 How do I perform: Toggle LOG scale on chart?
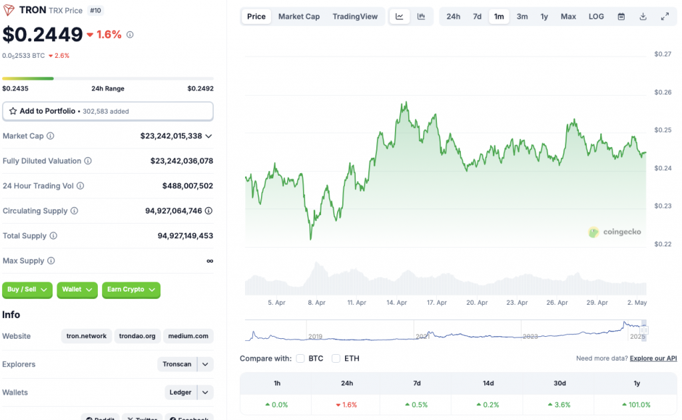596,17
